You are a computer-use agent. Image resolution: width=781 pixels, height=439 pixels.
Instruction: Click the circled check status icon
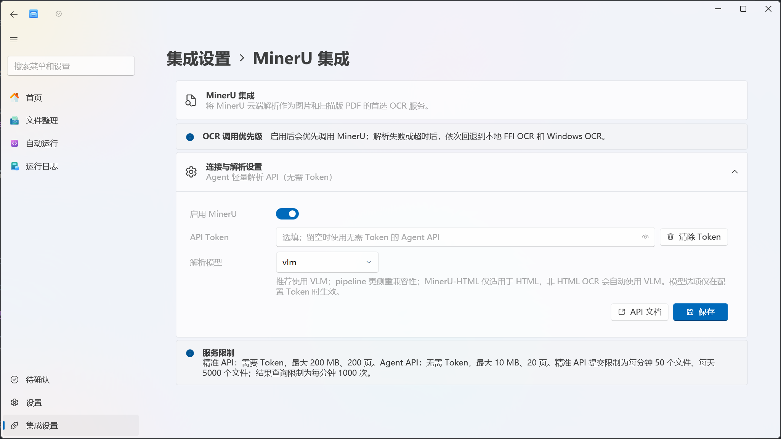[x=59, y=14]
